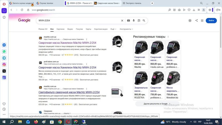Viewport: 222px width, 125px height.
Task: Open sidebar three-dots settings
Action: pos(4,114)
